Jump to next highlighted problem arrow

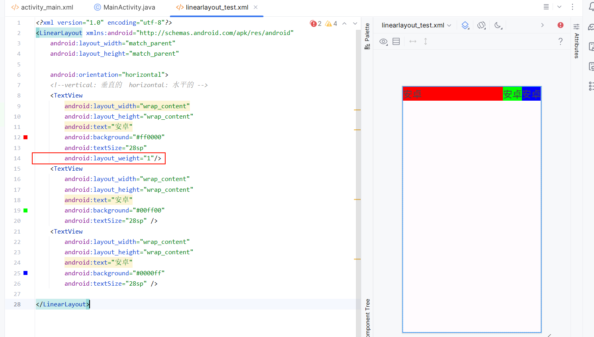click(355, 23)
